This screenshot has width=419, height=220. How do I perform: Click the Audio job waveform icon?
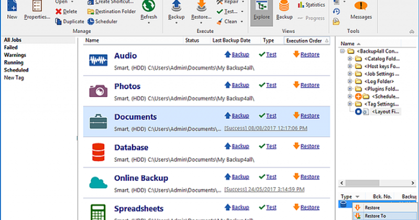click(98, 60)
